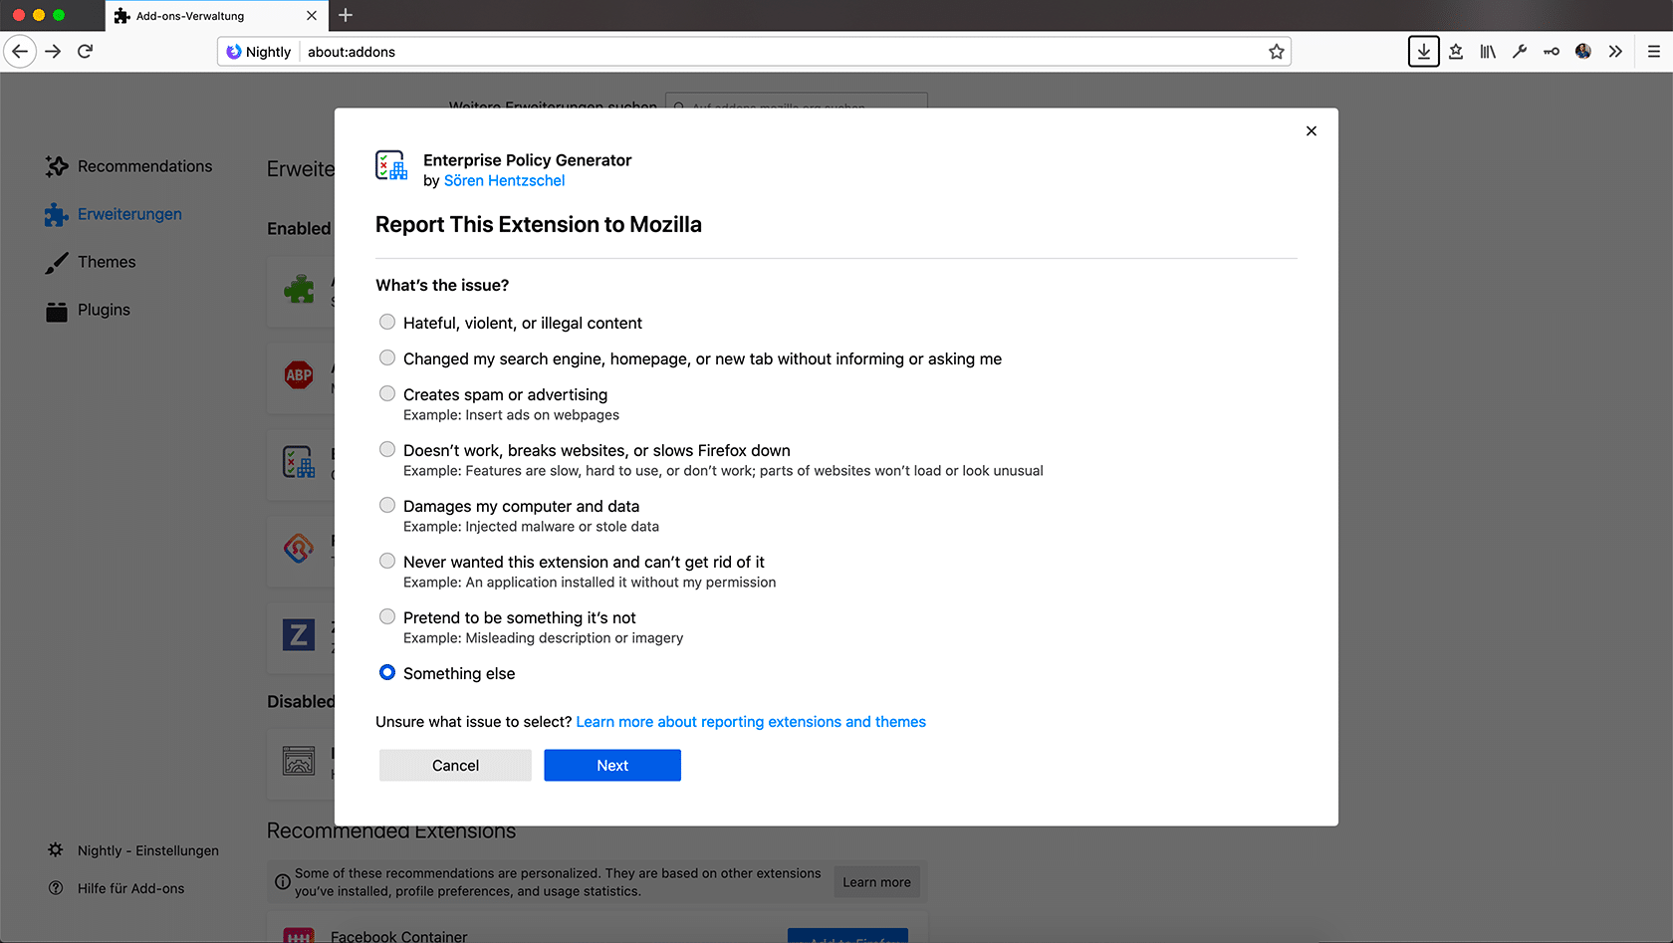Close the report dialog with X
Viewport: 1673px width, 943px height.
pyautogui.click(x=1312, y=130)
